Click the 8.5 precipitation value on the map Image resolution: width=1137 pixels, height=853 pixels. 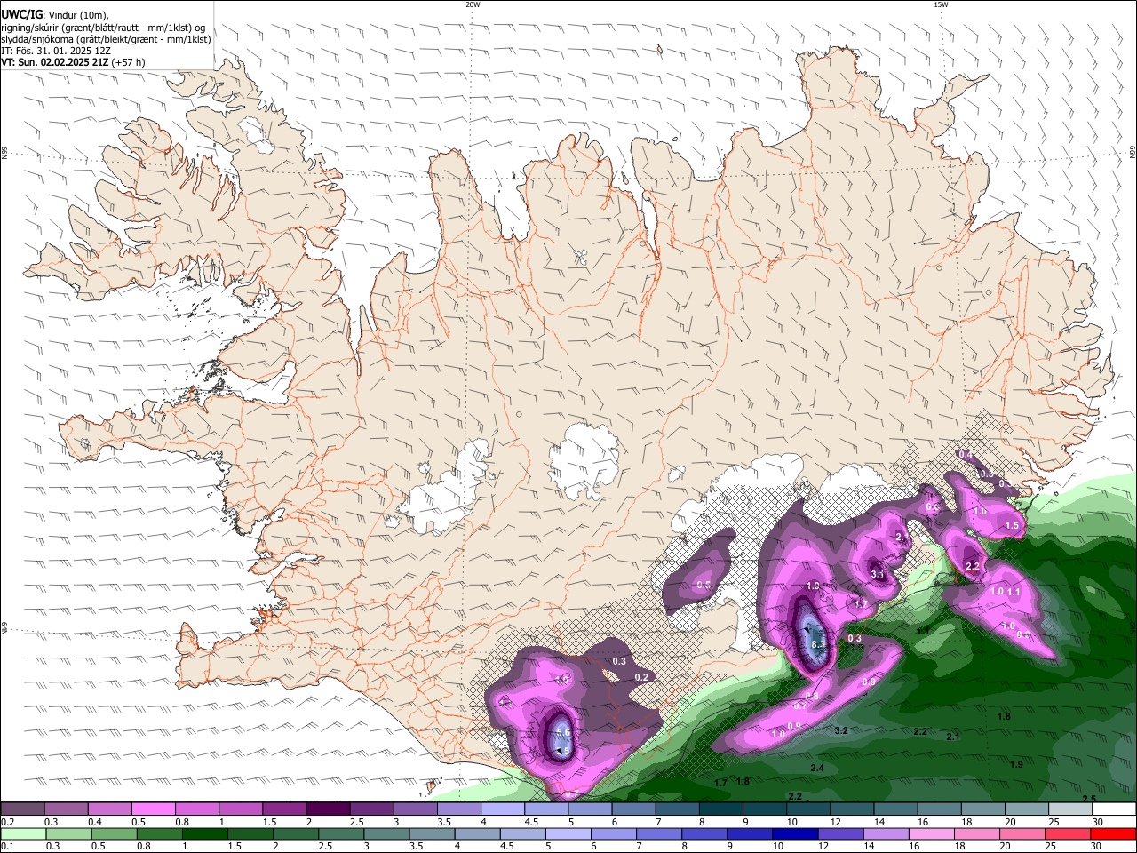819,644
